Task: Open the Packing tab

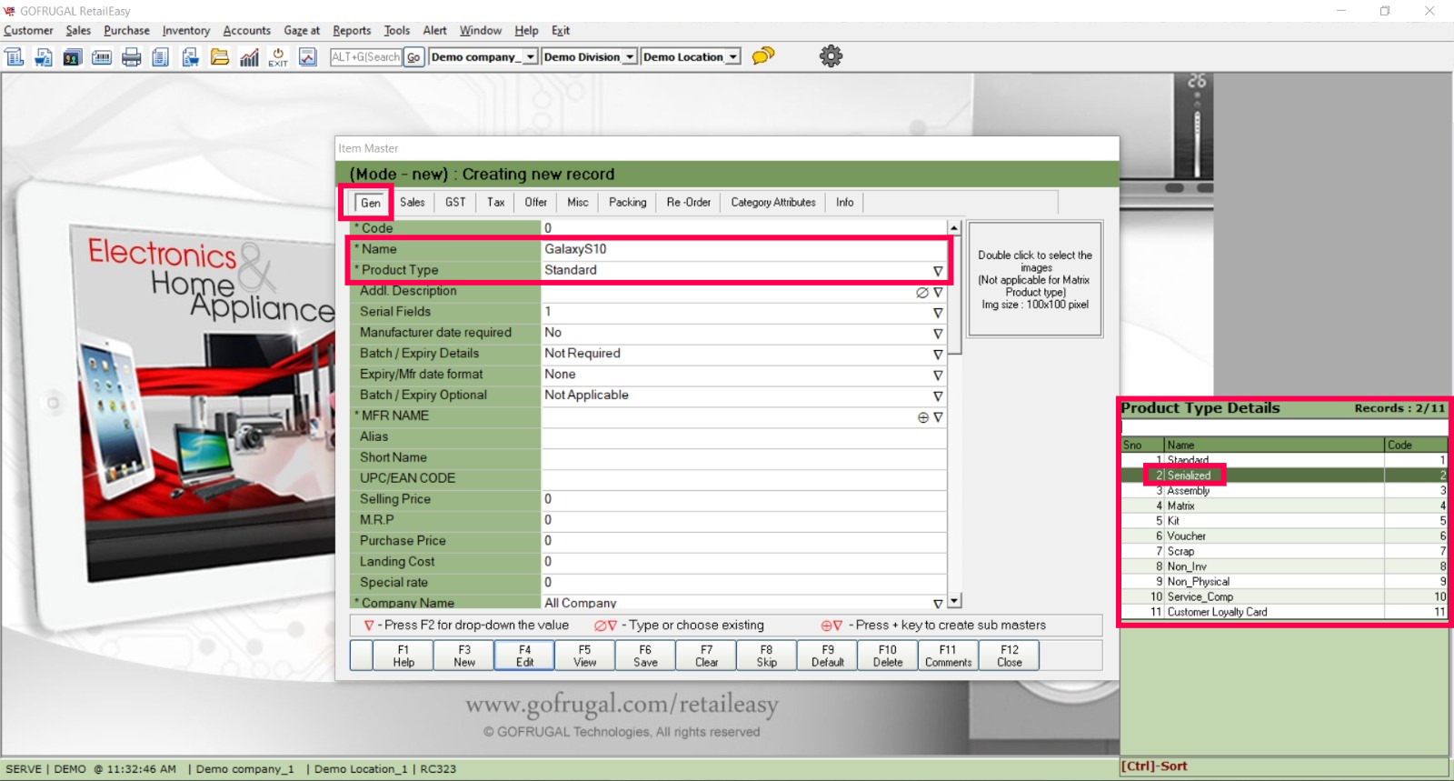Action: coord(628,202)
